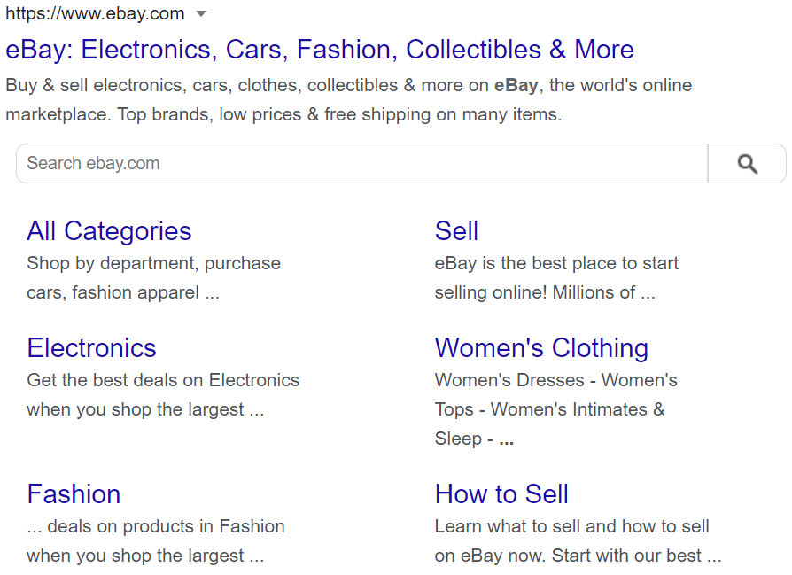Viewport: 792px width, 575px height.
Task: Click '... deals on products in Fashion' text
Action: click(x=156, y=526)
